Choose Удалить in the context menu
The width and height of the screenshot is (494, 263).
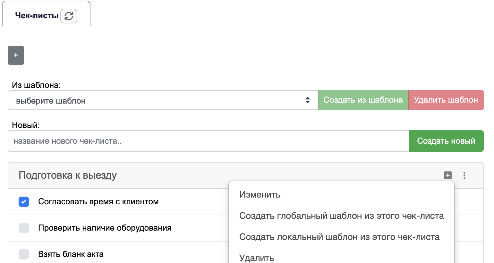pyautogui.click(x=257, y=258)
